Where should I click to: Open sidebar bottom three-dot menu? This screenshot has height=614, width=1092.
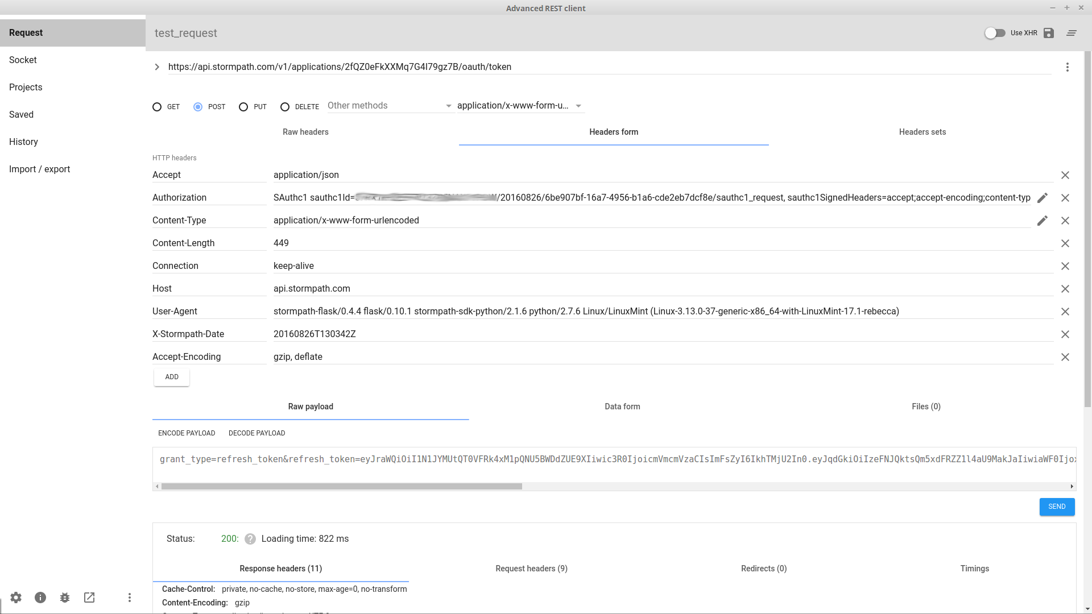pyautogui.click(x=130, y=598)
